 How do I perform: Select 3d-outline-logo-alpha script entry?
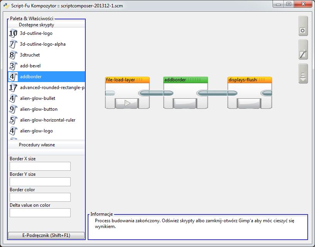(42, 44)
